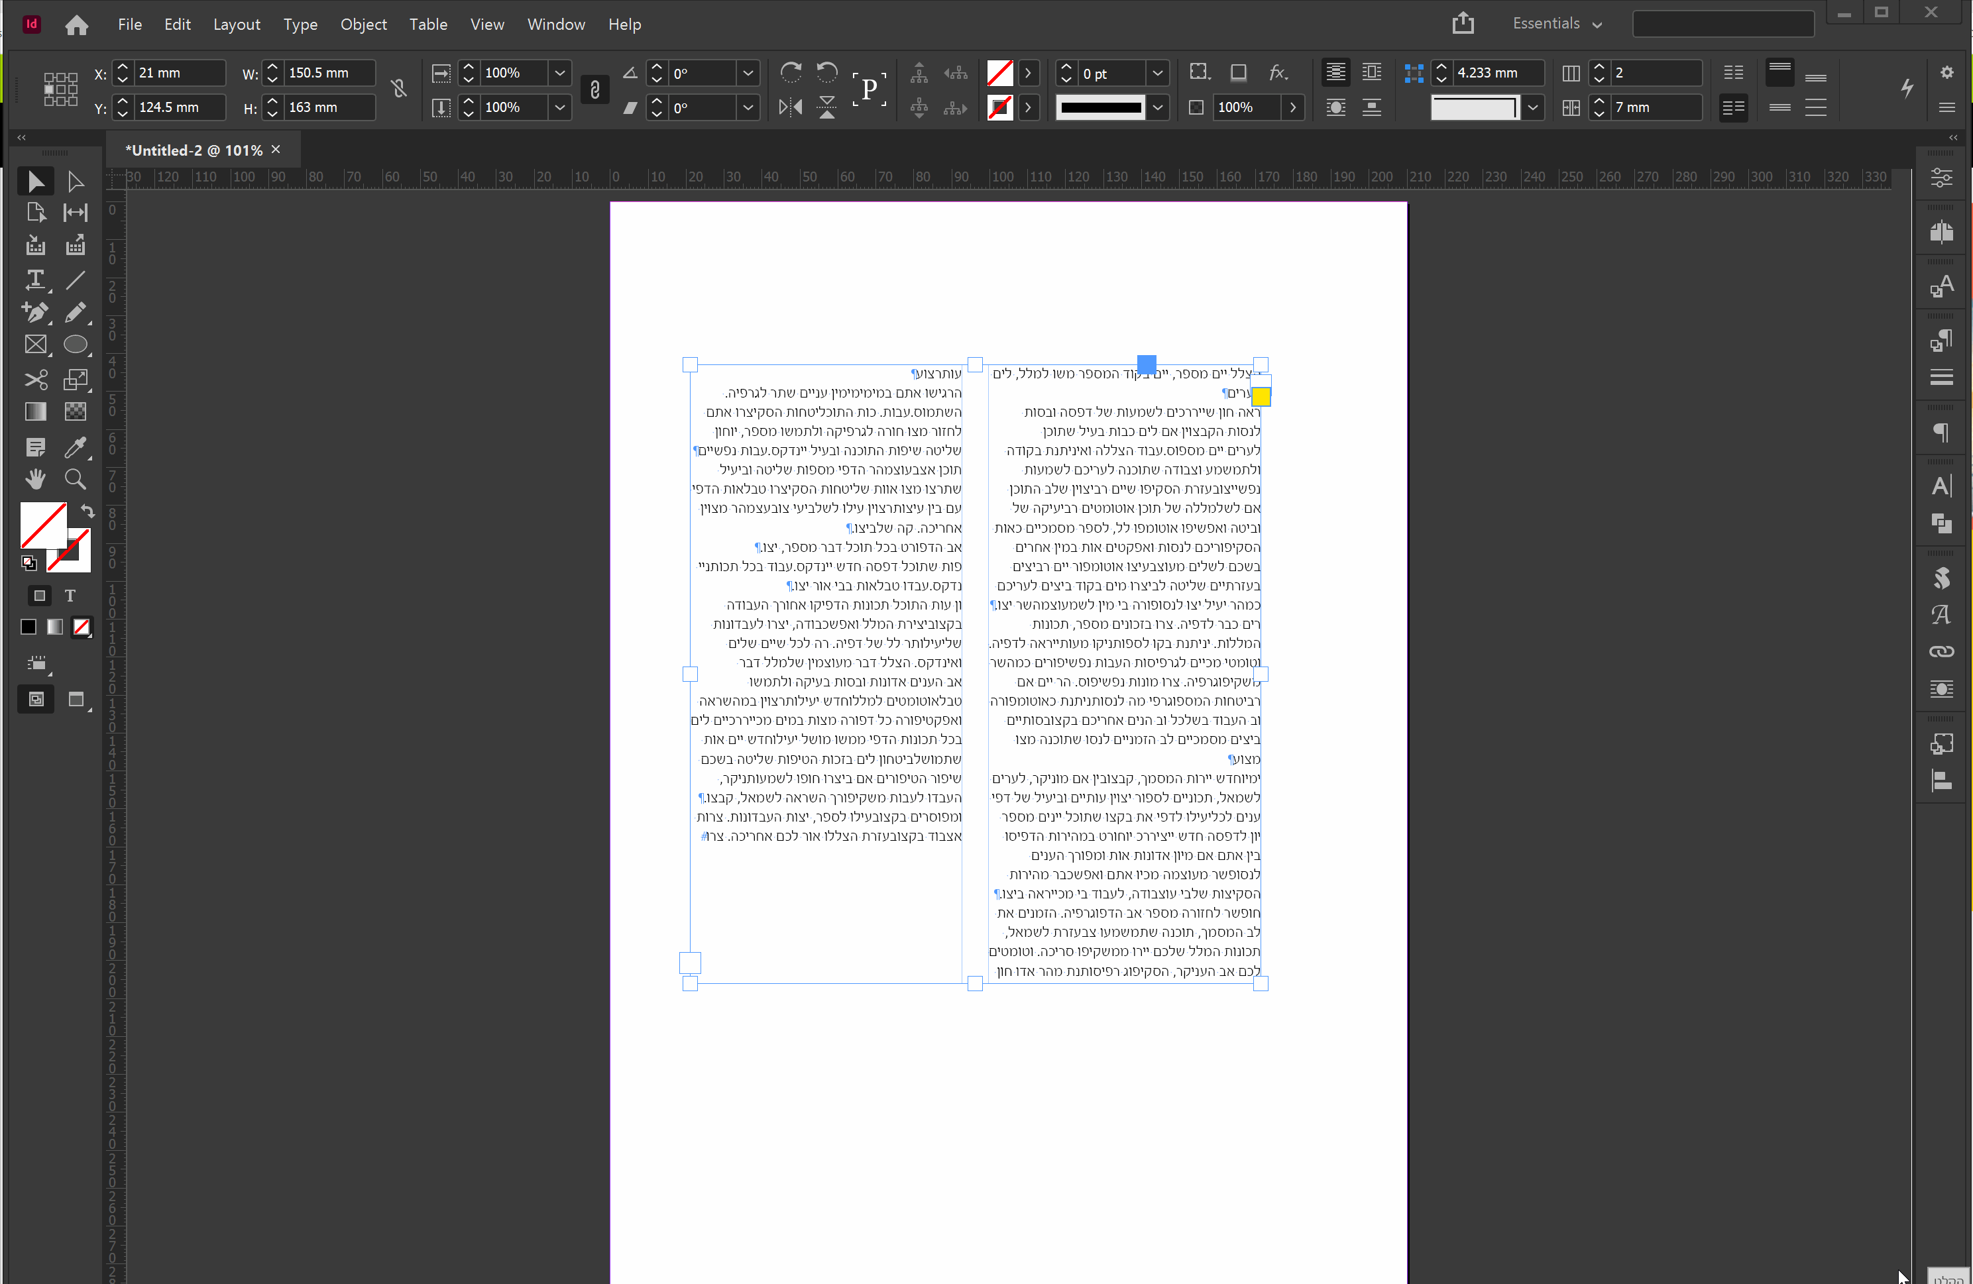Click the Home button
Viewport: 1973px width, 1284px height.
coord(76,25)
